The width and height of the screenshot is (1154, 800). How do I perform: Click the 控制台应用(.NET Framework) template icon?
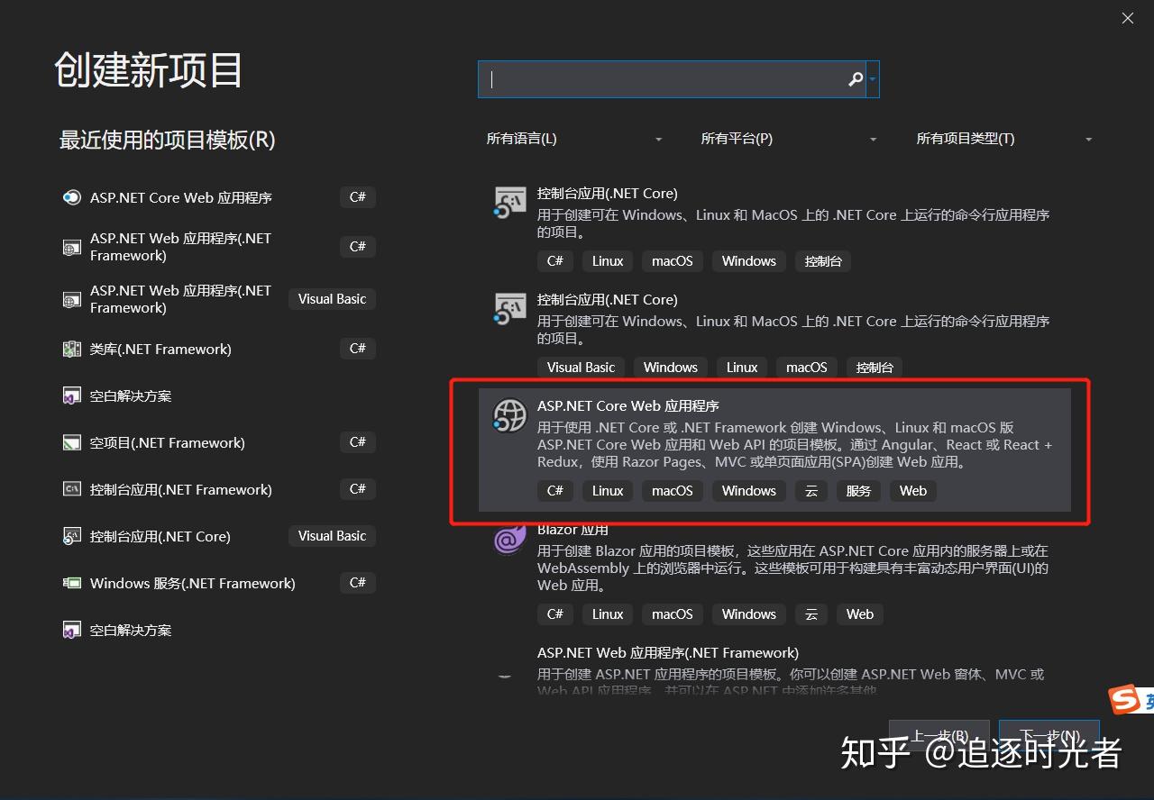(72, 489)
